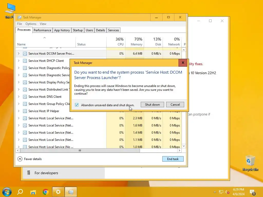Viewport: 263px width, 197px height.
Task: Sort processes by Disk column
Action: (x=154, y=42)
